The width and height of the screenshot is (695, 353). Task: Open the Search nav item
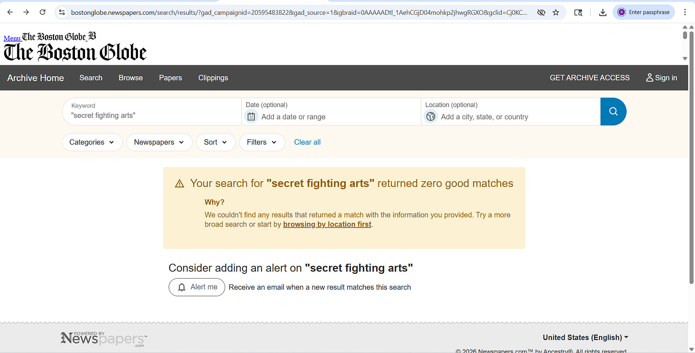coord(91,78)
